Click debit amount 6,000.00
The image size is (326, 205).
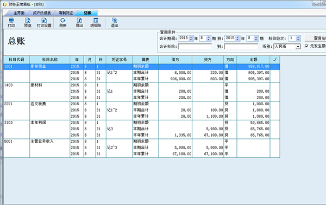pyautogui.click(x=183, y=73)
